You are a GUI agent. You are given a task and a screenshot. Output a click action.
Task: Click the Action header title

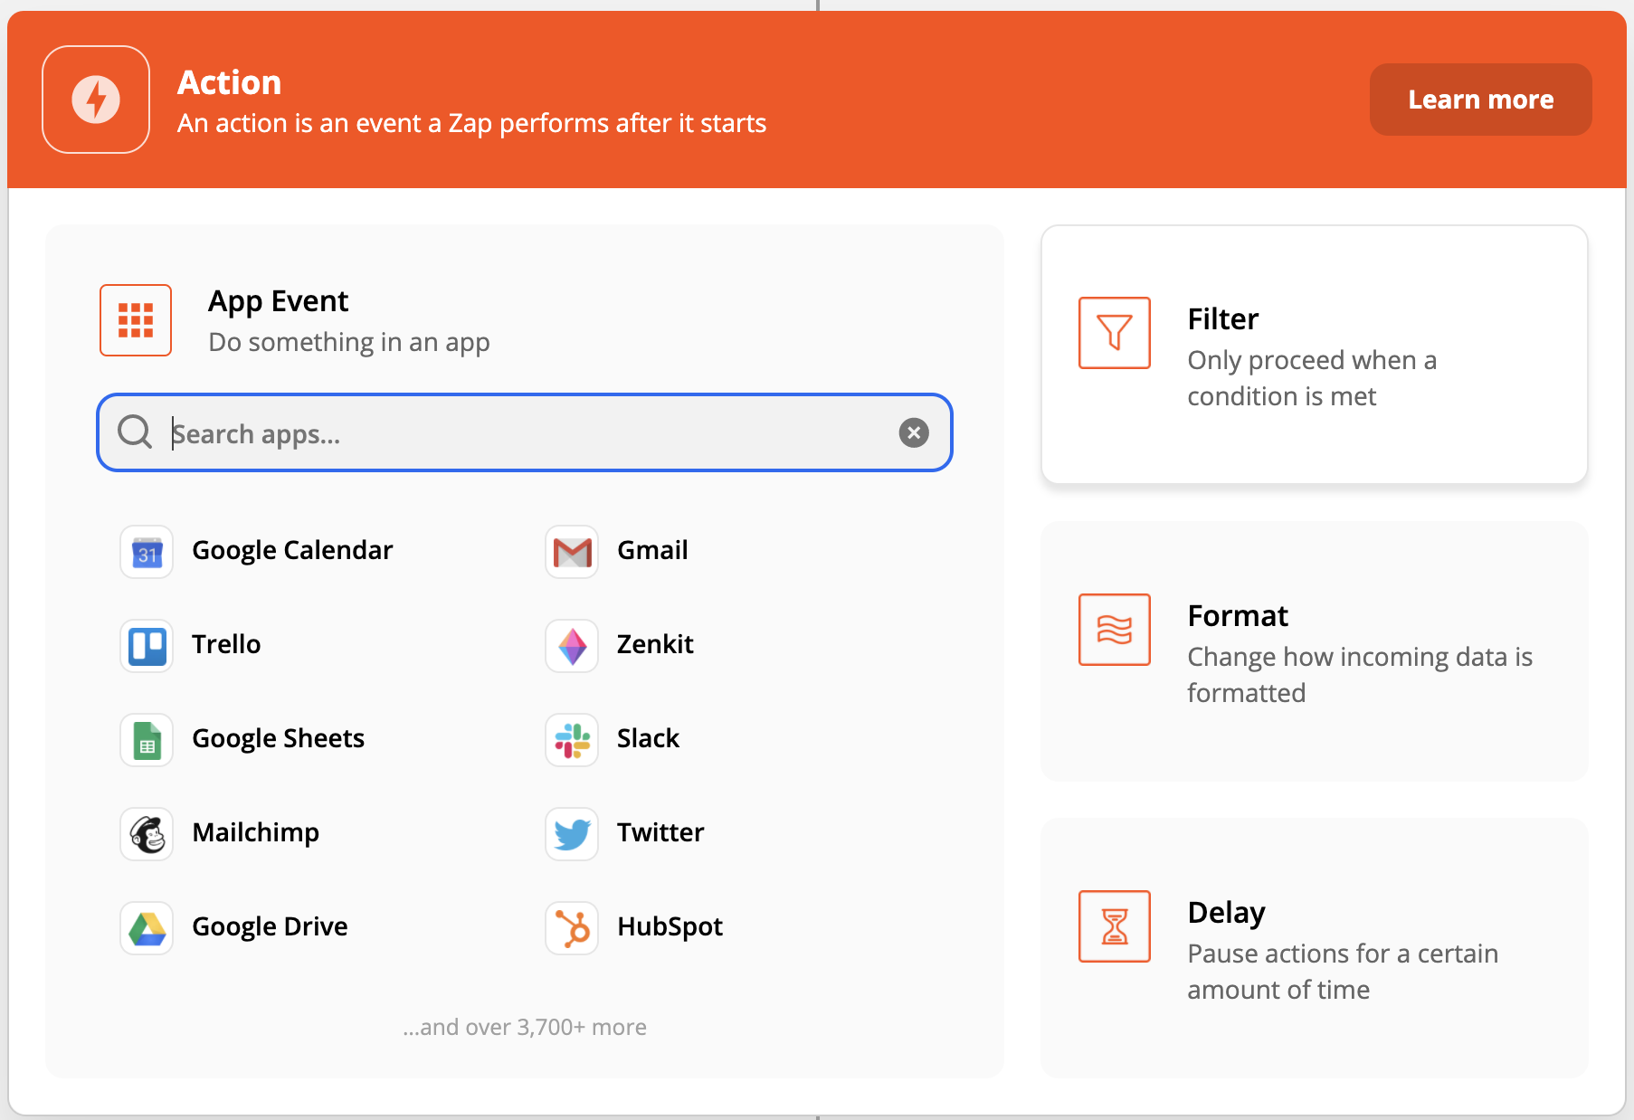point(229,82)
